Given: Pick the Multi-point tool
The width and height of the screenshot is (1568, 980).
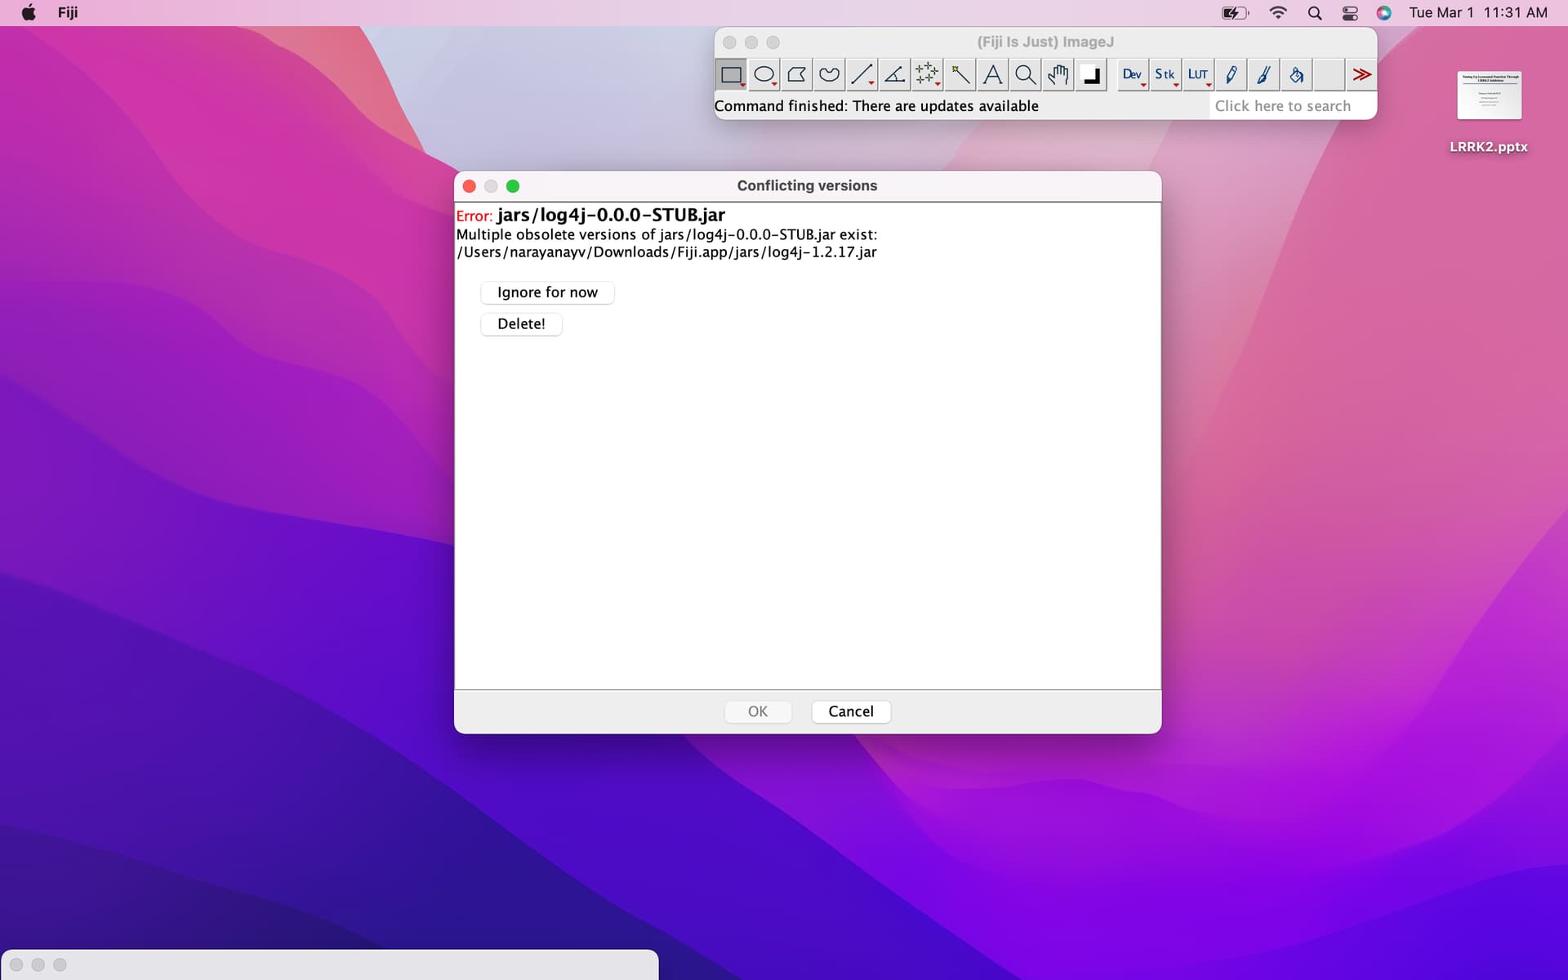Looking at the screenshot, I should click(x=927, y=75).
